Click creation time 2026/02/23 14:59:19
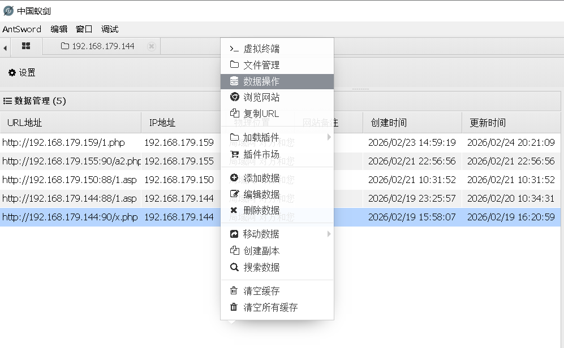 tap(412, 142)
